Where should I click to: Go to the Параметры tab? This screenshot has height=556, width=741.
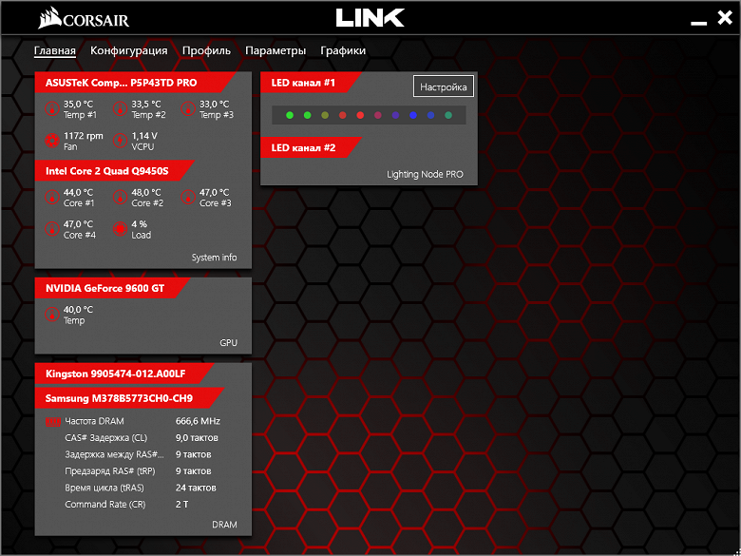pyautogui.click(x=275, y=50)
